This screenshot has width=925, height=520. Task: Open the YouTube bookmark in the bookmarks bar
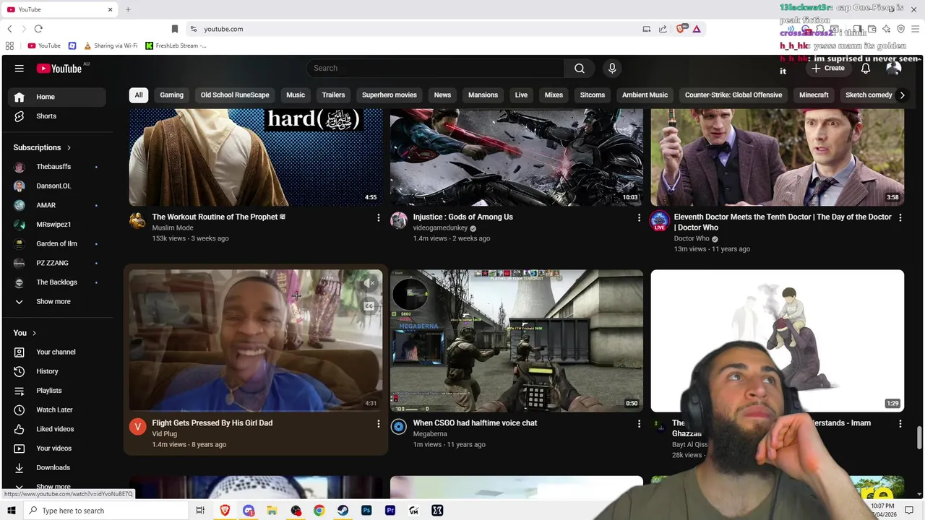tap(44, 45)
